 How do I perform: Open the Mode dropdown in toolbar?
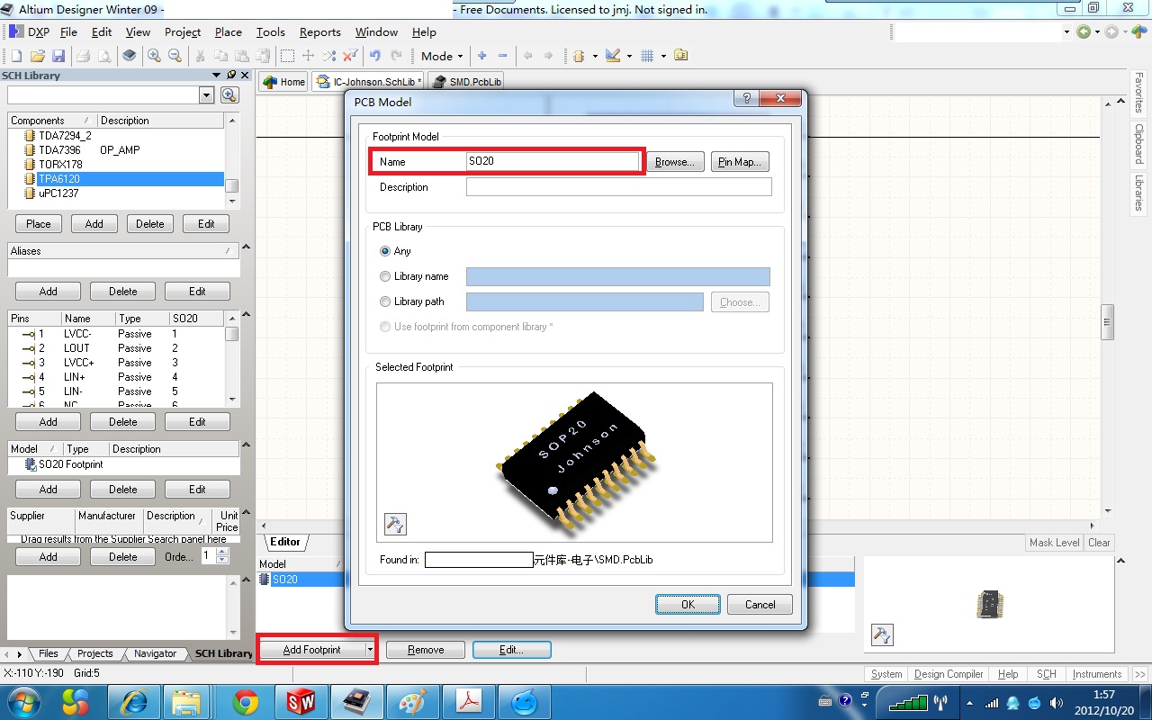pyautogui.click(x=441, y=56)
